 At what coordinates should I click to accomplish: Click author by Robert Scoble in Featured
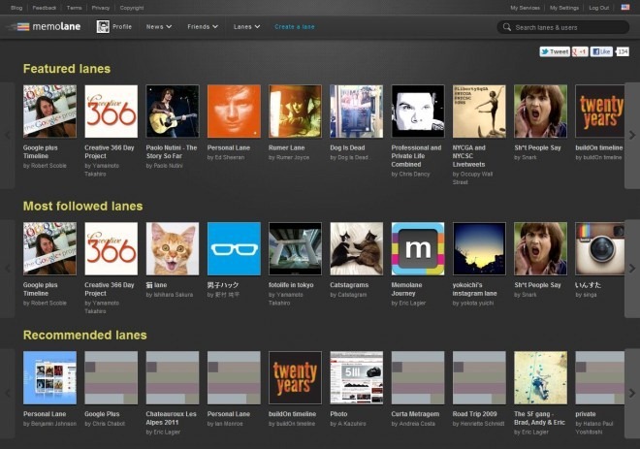click(45, 166)
